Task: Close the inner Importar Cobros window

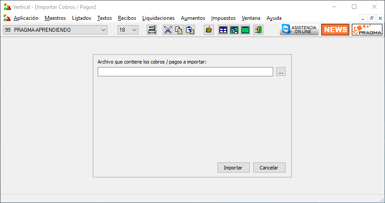Action: (x=380, y=18)
